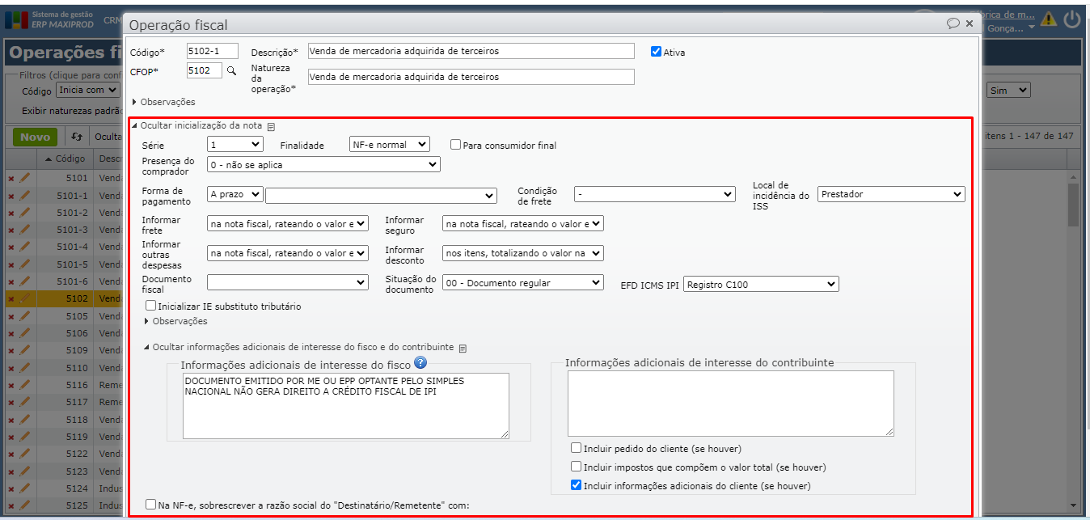This screenshot has height=520, width=1090.
Task: Open the Série dropdown
Action: point(235,144)
